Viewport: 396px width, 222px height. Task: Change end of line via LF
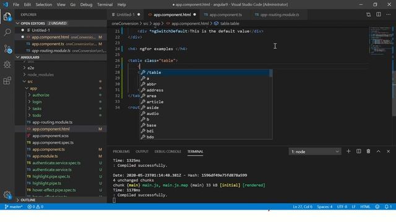(353, 207)
